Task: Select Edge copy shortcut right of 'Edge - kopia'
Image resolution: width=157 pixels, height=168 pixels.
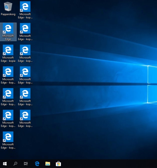Action: point(25,54)
